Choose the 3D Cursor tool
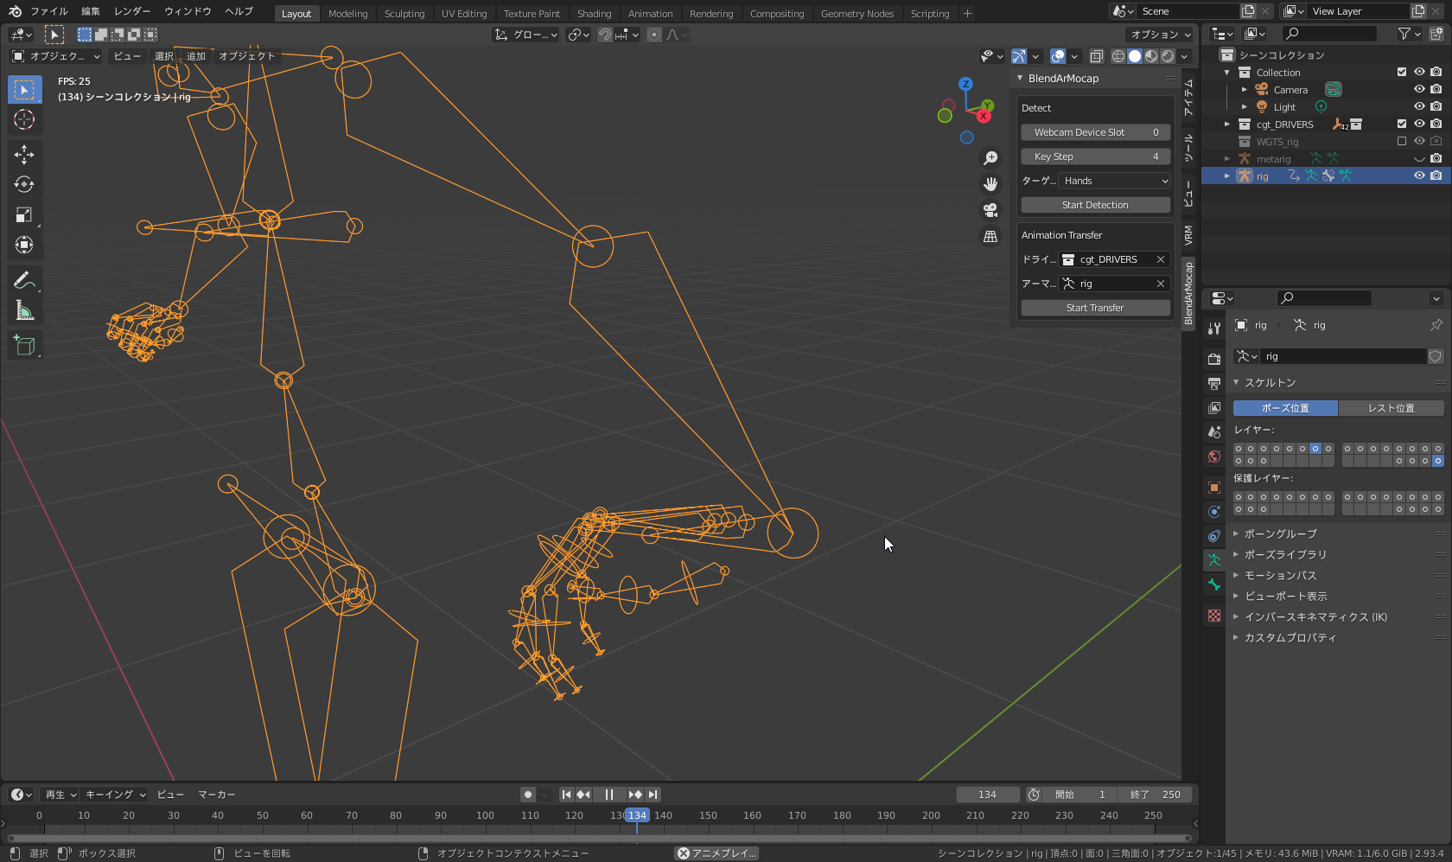Viewport: 1452px width, 862px height. (x=24, y=120)
